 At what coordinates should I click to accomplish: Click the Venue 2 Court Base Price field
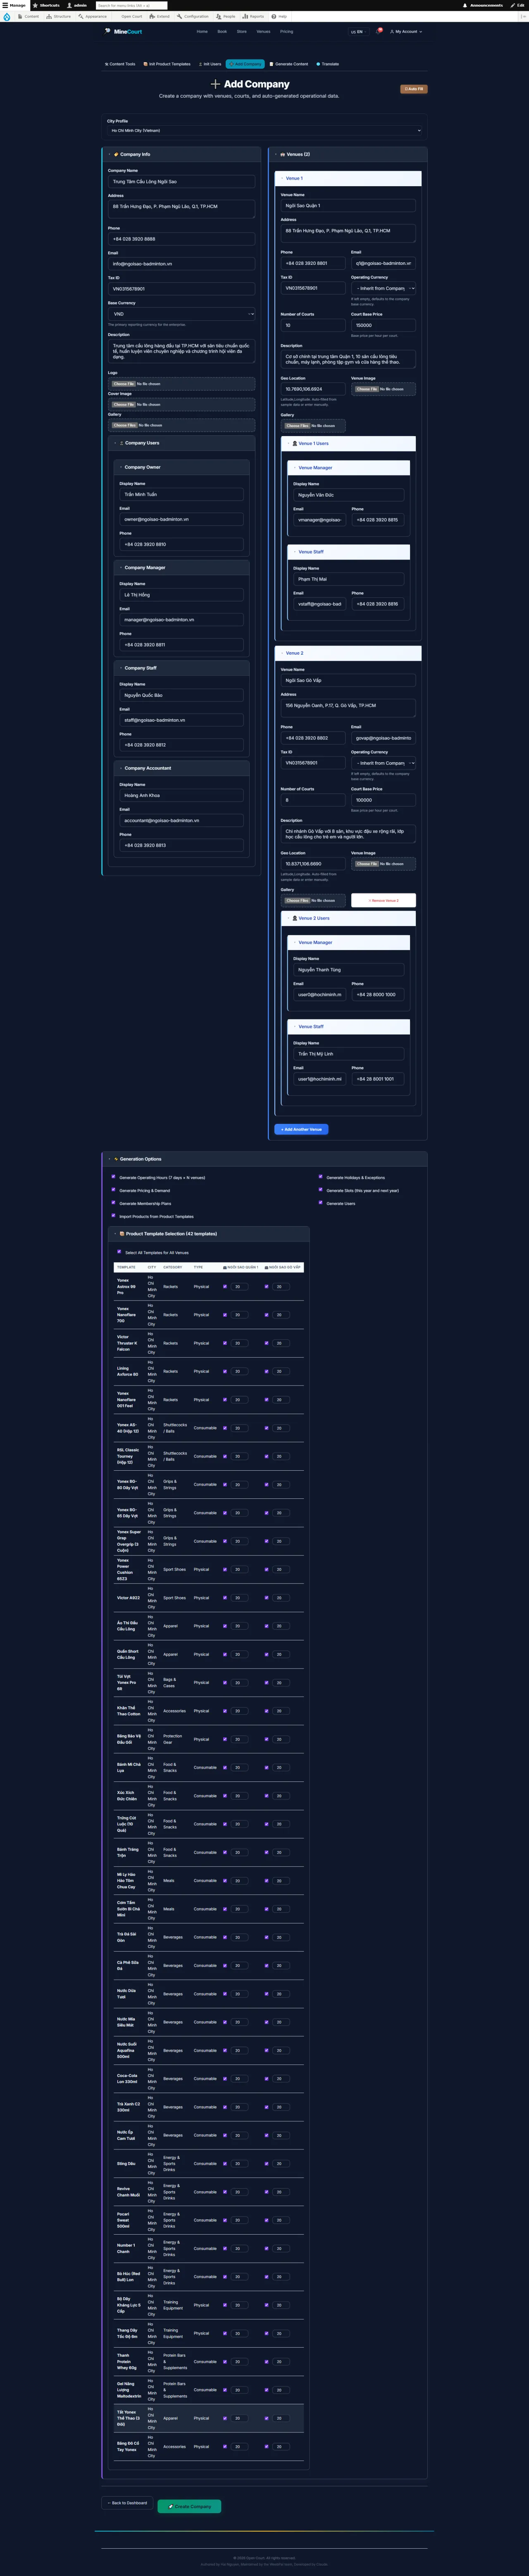(383, 800)
